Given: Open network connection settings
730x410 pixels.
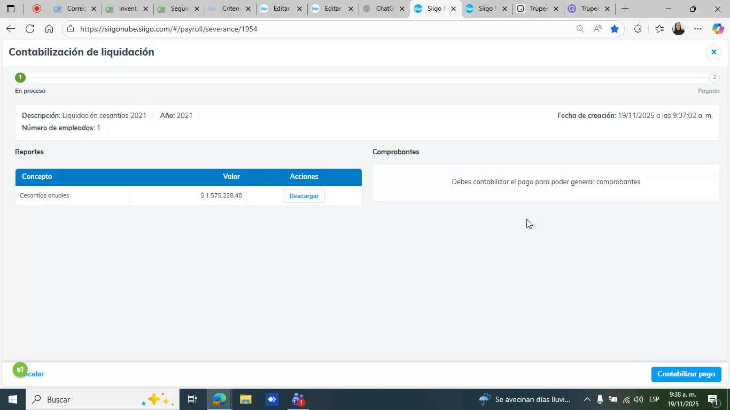Looking at the screenshot, I should click(626, 399).
